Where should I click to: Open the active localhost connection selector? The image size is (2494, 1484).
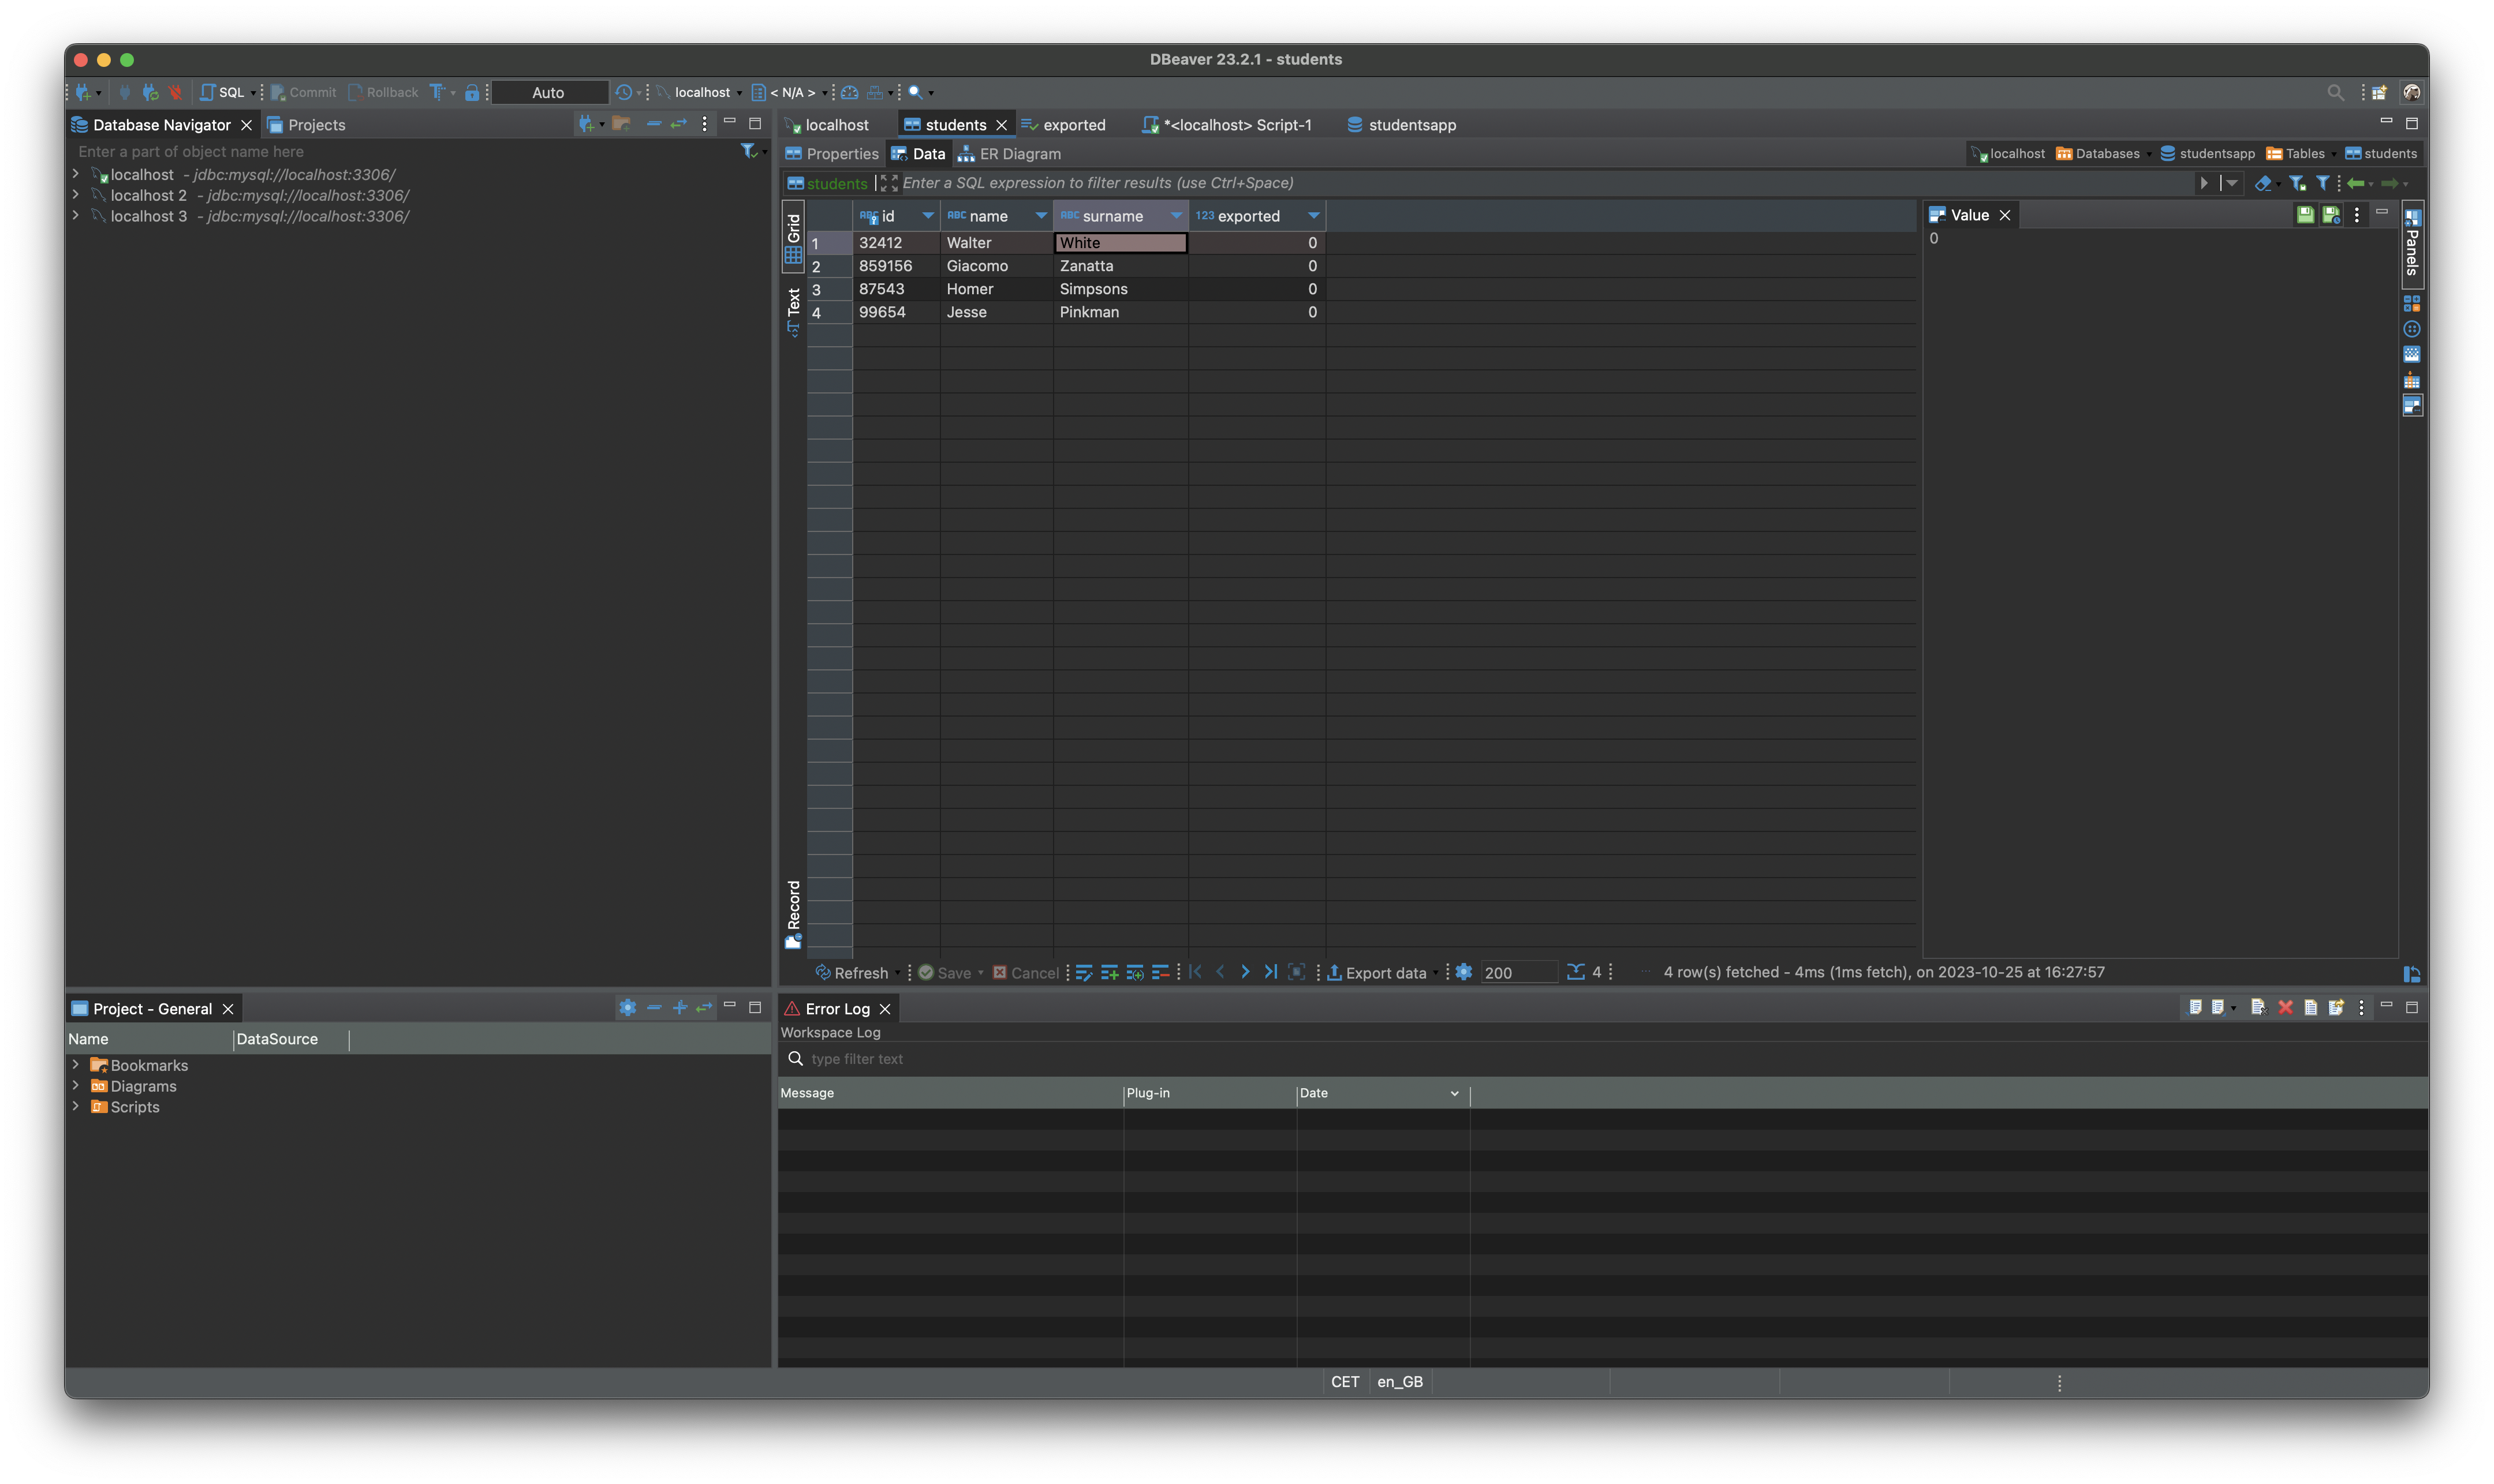click(x=700, y=92)
